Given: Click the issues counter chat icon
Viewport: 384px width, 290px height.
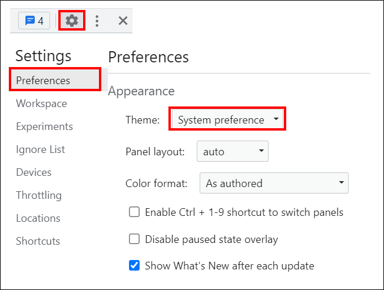Looking at the screenshot, I should [x=34, y=21].
